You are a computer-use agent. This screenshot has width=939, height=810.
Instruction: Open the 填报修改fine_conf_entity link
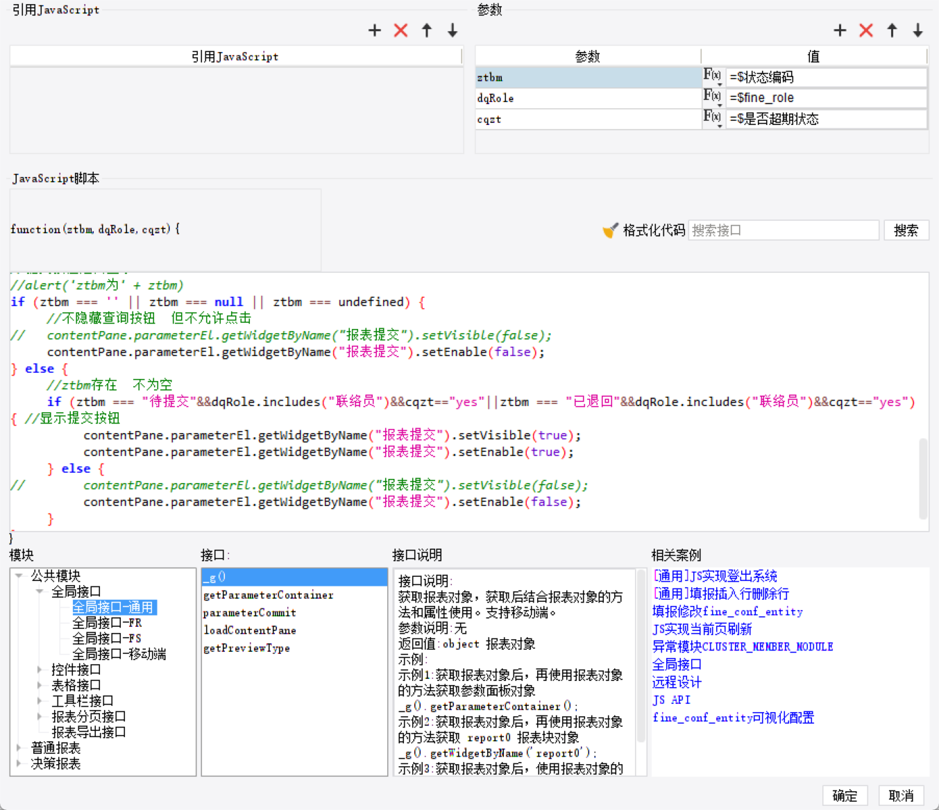727,611
